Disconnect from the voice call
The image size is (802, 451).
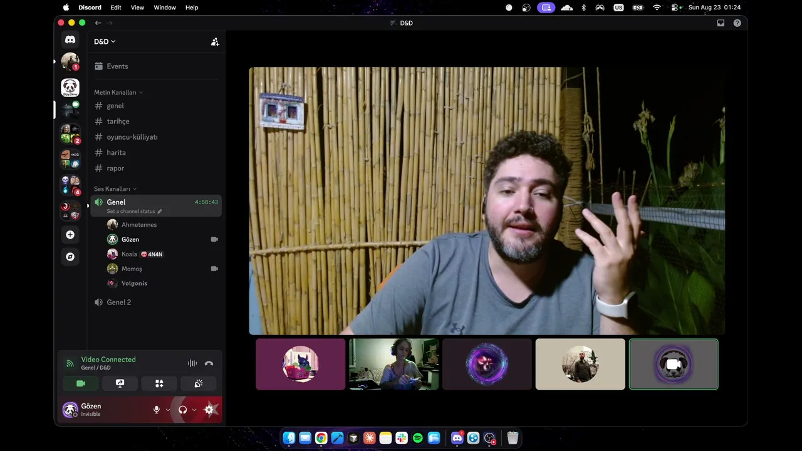pos(209,363)
